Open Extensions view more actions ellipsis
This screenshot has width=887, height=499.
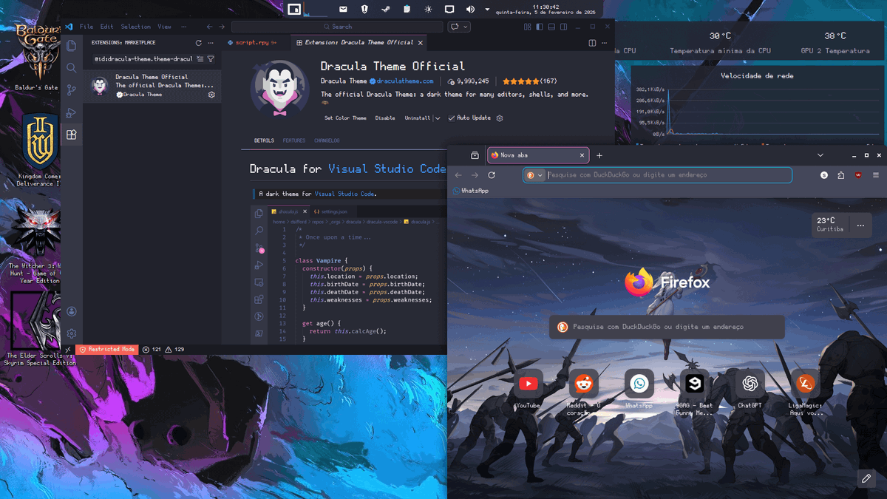point(211,43)
